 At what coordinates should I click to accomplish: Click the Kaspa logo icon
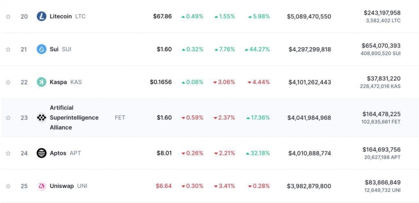(41, 82)
